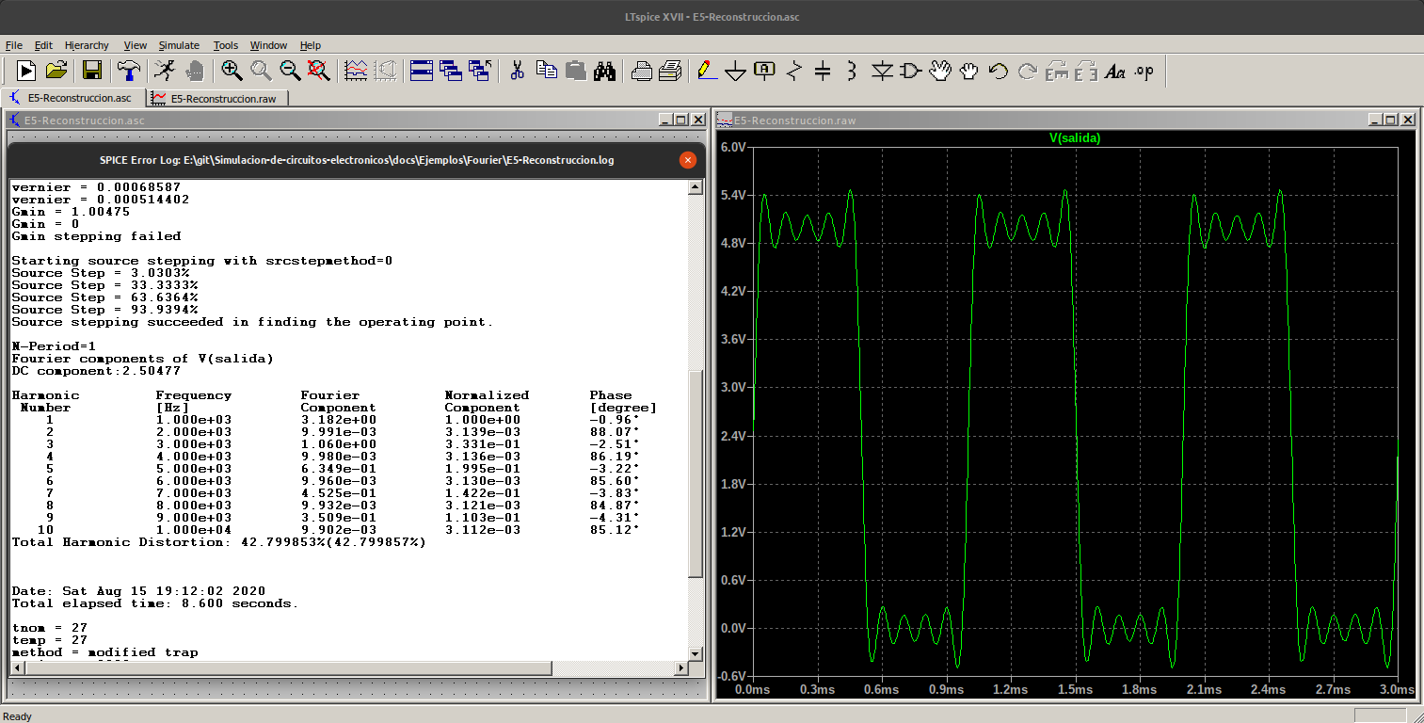The image size is (1424, 723).
Task: Click the .op SPICE directive icon
Action: pos(1144,71)
